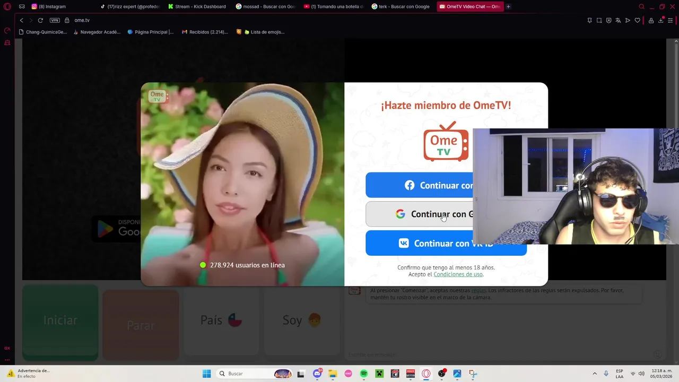Click the pinboard pin icon in toolbar
Image resolution: width=679 pixels, height=382 pixels.
tap(589, 20)
